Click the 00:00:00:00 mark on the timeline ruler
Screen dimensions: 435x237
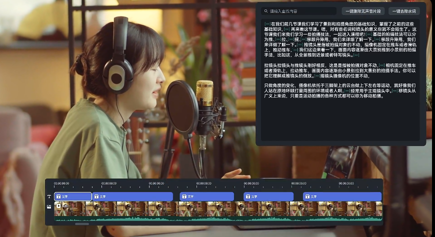pos(61,183)
